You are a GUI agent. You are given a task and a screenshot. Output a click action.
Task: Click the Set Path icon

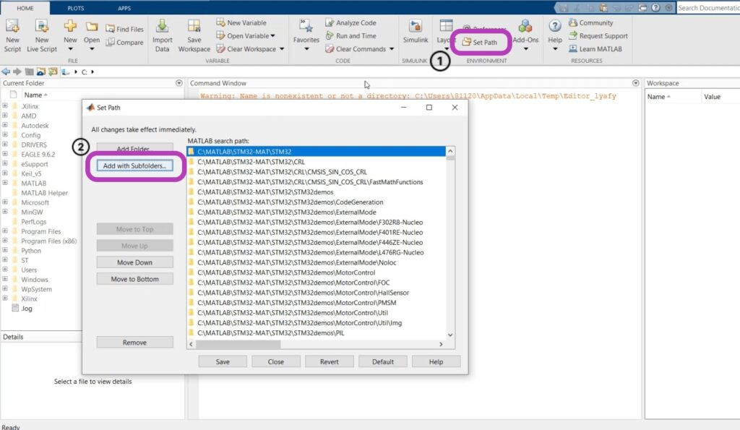tap(481, 42)
